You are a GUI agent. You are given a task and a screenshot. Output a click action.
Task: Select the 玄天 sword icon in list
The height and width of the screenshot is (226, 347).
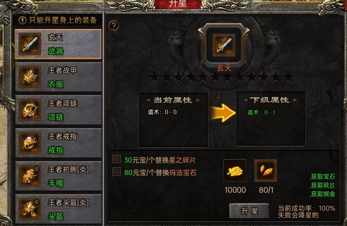click(29, 44)
